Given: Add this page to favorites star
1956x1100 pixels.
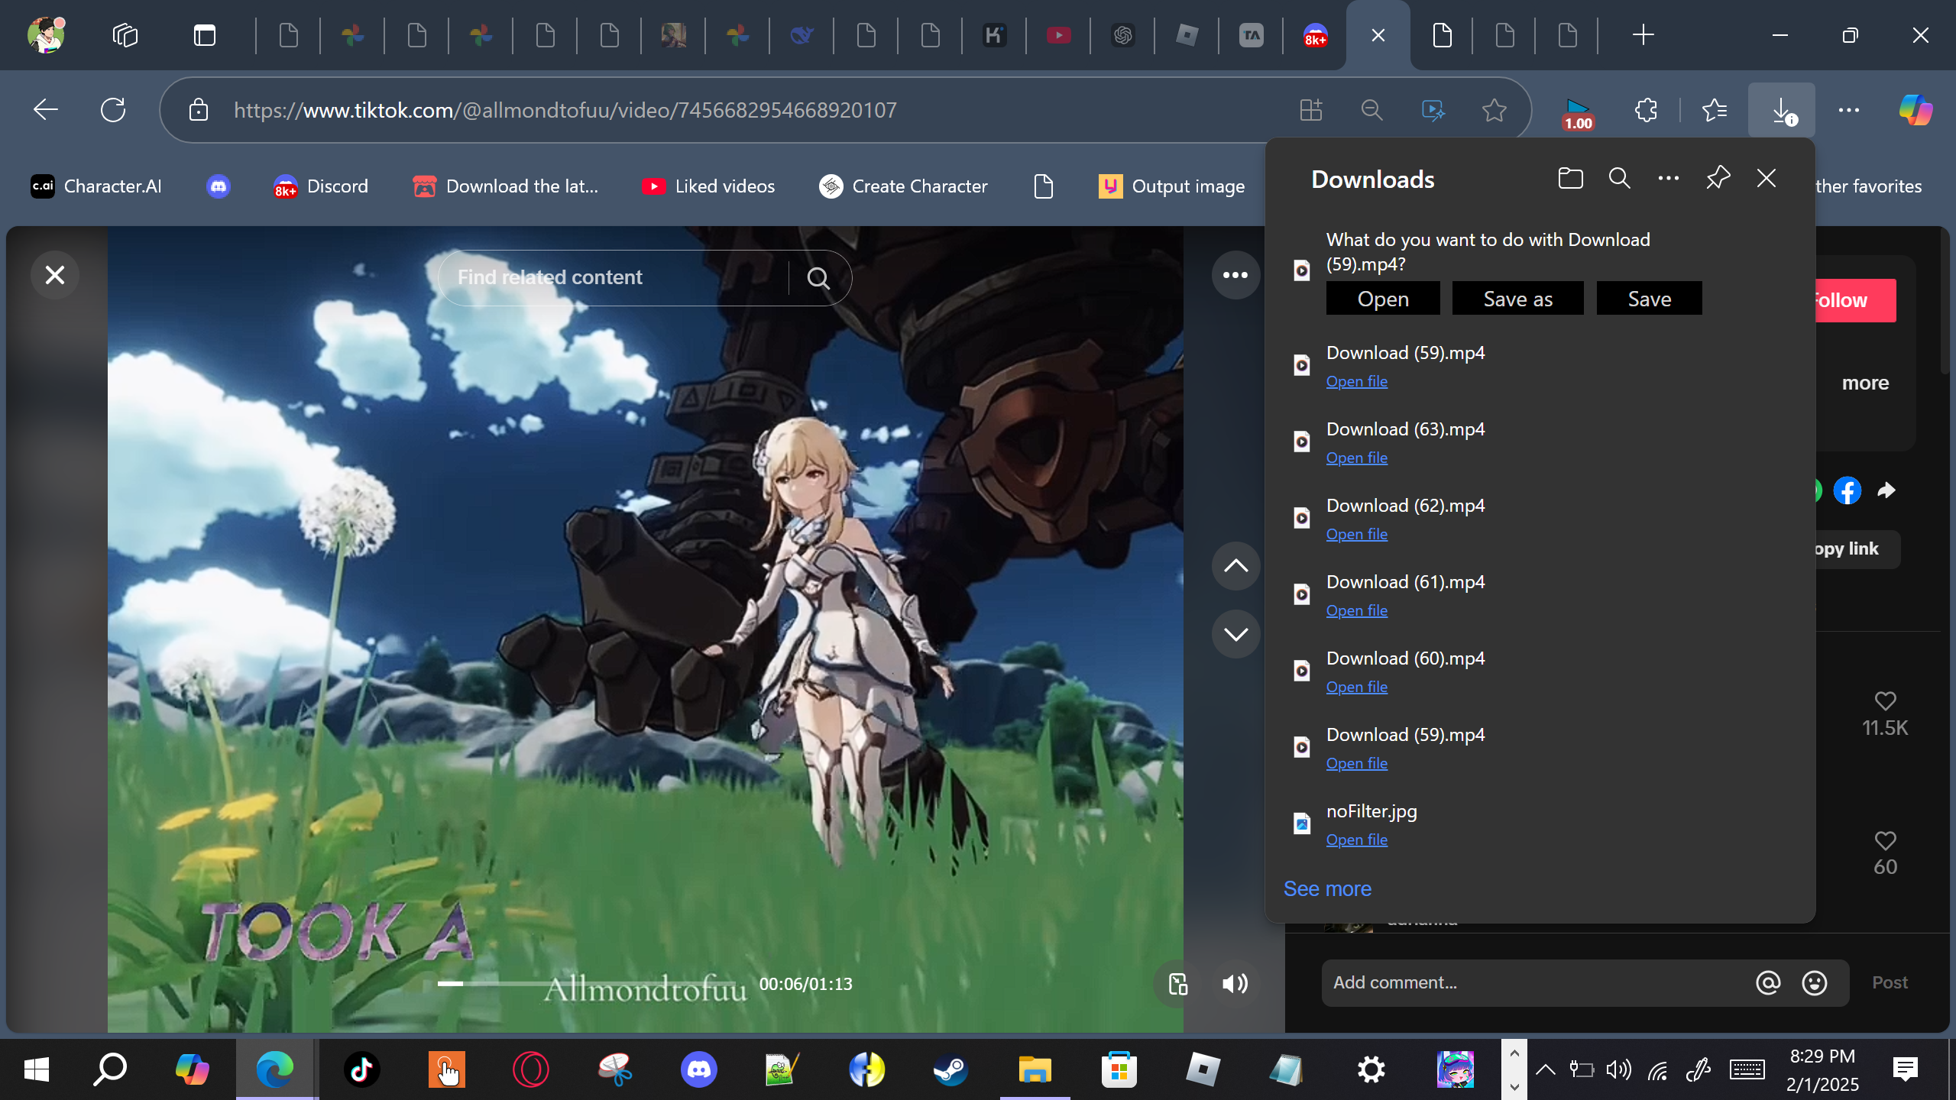Looking at the screenshot, I should [x=1494, y=111].
